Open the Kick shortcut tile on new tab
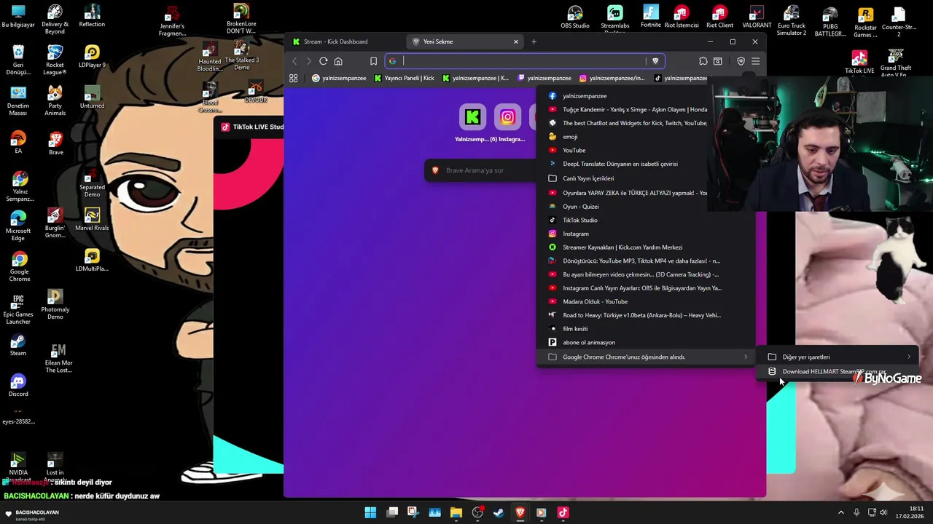 pyautogui.click(x=472, y=117)
